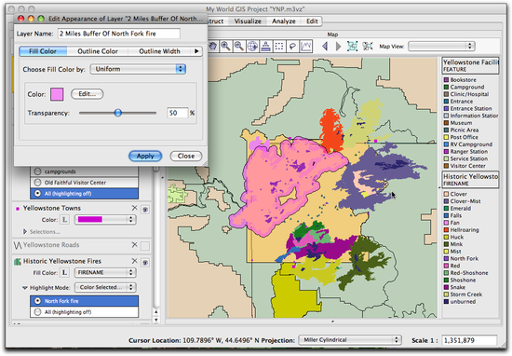Screen dimensions: 512x356
Task: Toggle visibility eye of Historic Yellowstone Fires
Action: pos(145,263)
